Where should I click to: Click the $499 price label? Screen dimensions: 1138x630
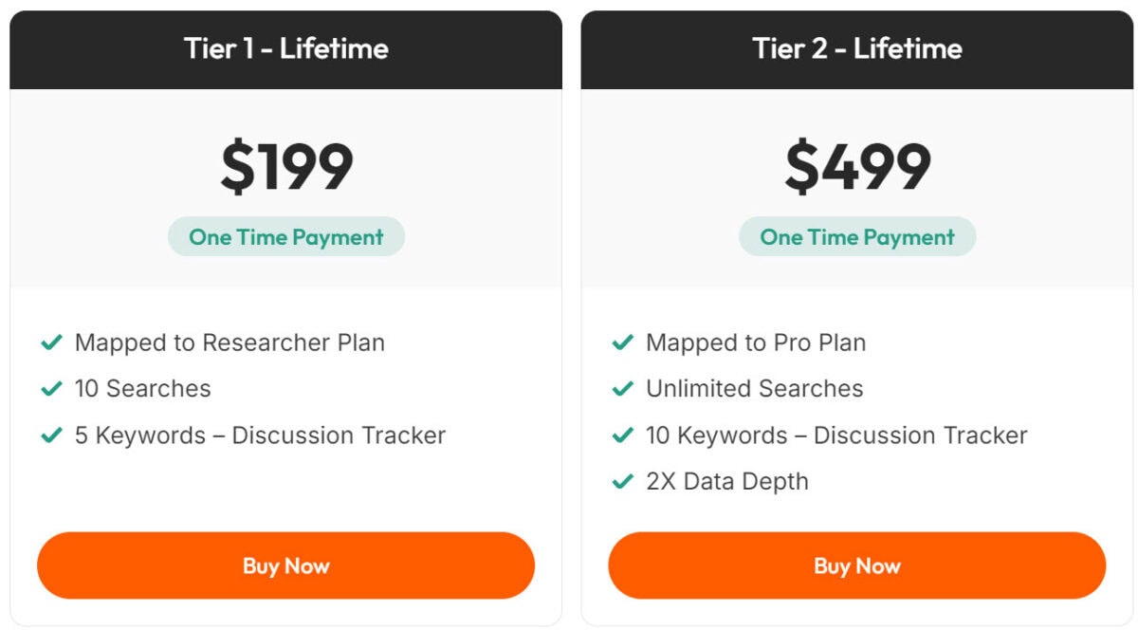856,164
